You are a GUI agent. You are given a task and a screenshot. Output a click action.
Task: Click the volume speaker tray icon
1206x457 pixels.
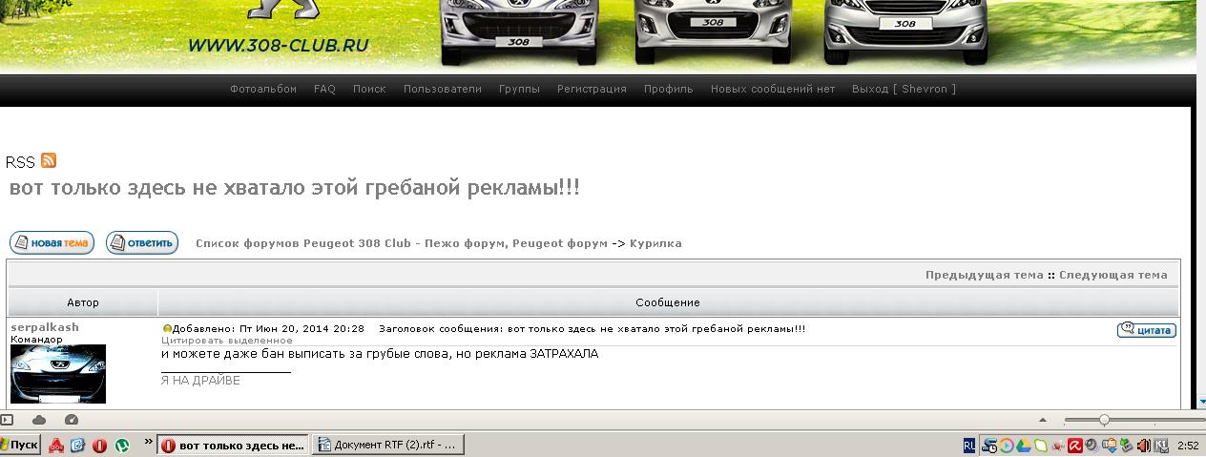[1143, 445]
